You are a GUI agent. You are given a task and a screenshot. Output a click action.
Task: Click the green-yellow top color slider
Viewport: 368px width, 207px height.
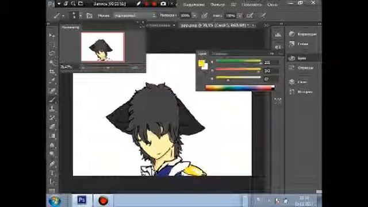(x=238, y=61)
